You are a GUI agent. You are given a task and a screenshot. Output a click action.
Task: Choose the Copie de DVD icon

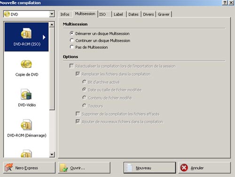point(26,64)
